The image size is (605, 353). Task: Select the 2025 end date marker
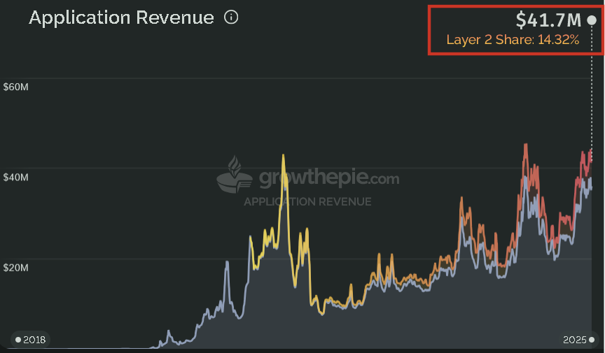click(578, 340)
